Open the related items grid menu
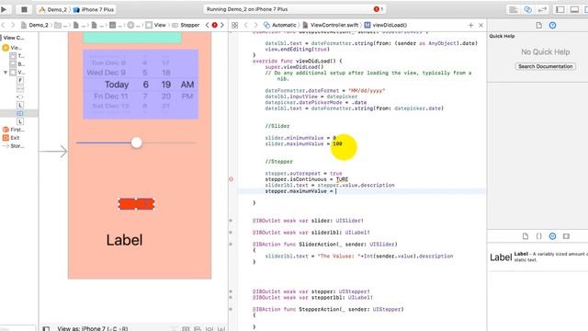The height and width of the screenshot is (331, 588). 235,25
